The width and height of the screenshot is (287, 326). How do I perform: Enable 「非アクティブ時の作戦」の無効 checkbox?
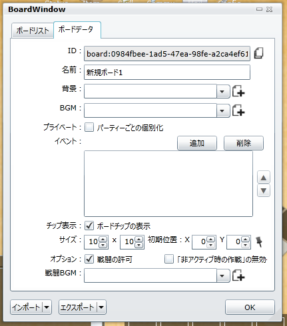169,259
